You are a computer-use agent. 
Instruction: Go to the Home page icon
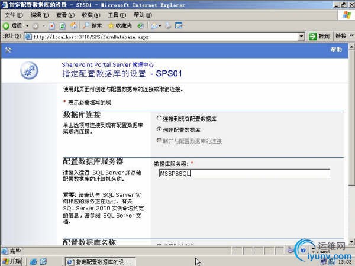[x=73, y=26]
